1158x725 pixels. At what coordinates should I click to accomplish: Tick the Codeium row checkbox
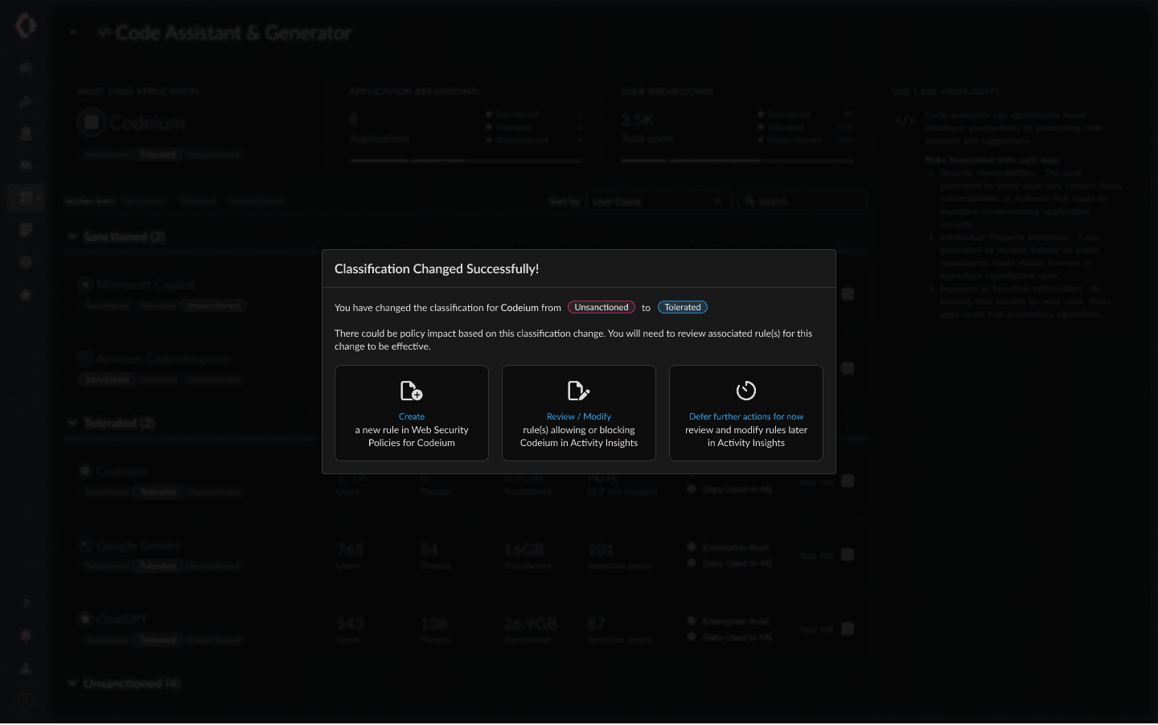tap(848, 481)
